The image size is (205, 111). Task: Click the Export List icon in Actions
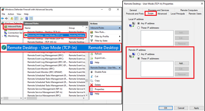click(x=92, y=58)
